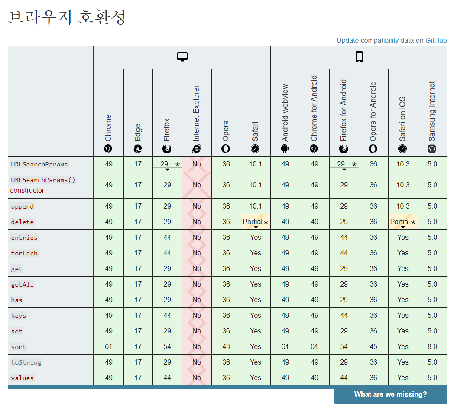Open the URLSearchParams() constructor link

43,185
